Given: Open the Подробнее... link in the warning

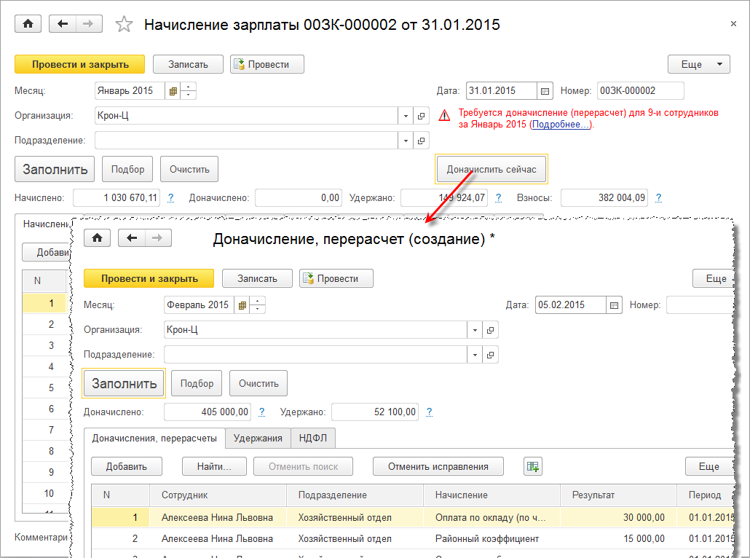Looking at the screenshot, I should [561, 125].
